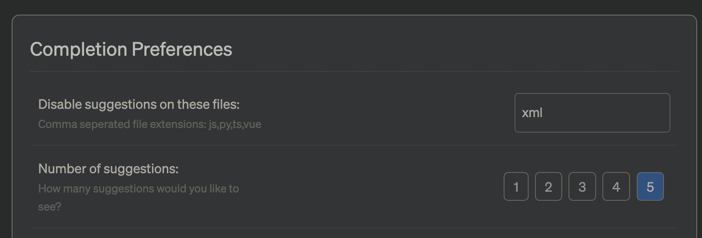Click inside the xml extensions input field
Image resolution: width=702 pixels, height=238 pixels.
click(592, 113)
